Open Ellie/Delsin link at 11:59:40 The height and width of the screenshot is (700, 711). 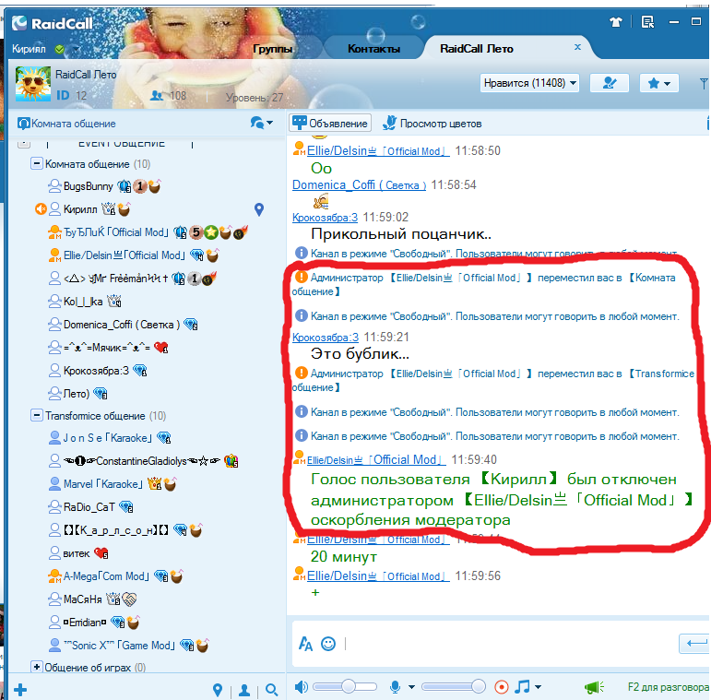point(376,459)
